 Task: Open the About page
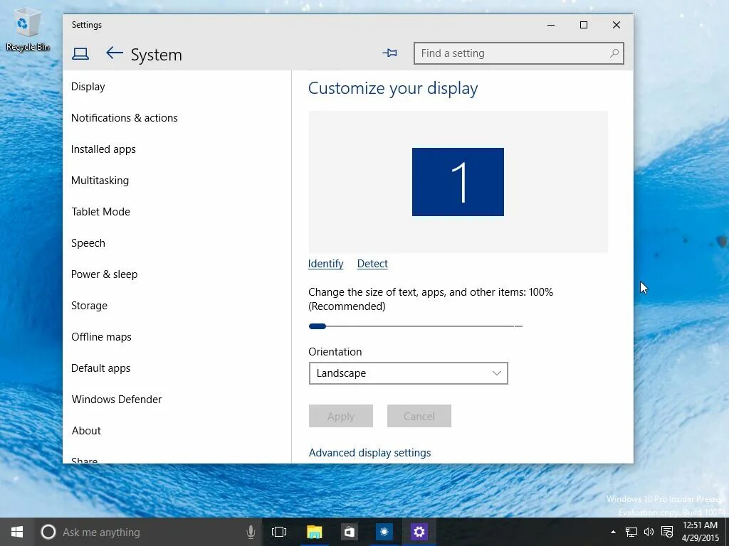click(x=86, y=431)
